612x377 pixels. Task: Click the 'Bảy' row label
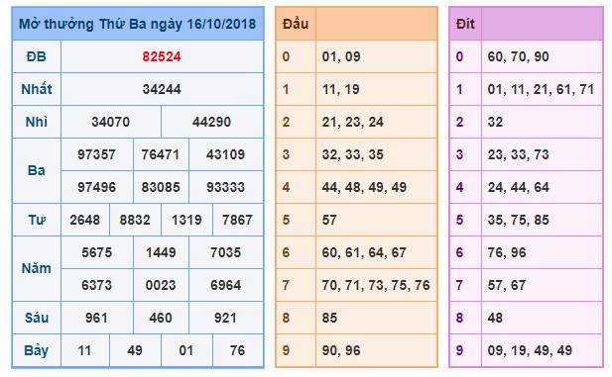coord(37,351)
